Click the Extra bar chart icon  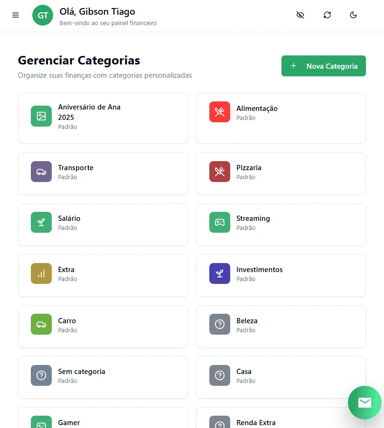pyautogui.click(x=41, y=273)
